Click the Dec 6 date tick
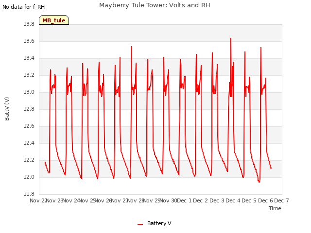The width and height of the screenshot is (311, 233). (x=266, y=200)
